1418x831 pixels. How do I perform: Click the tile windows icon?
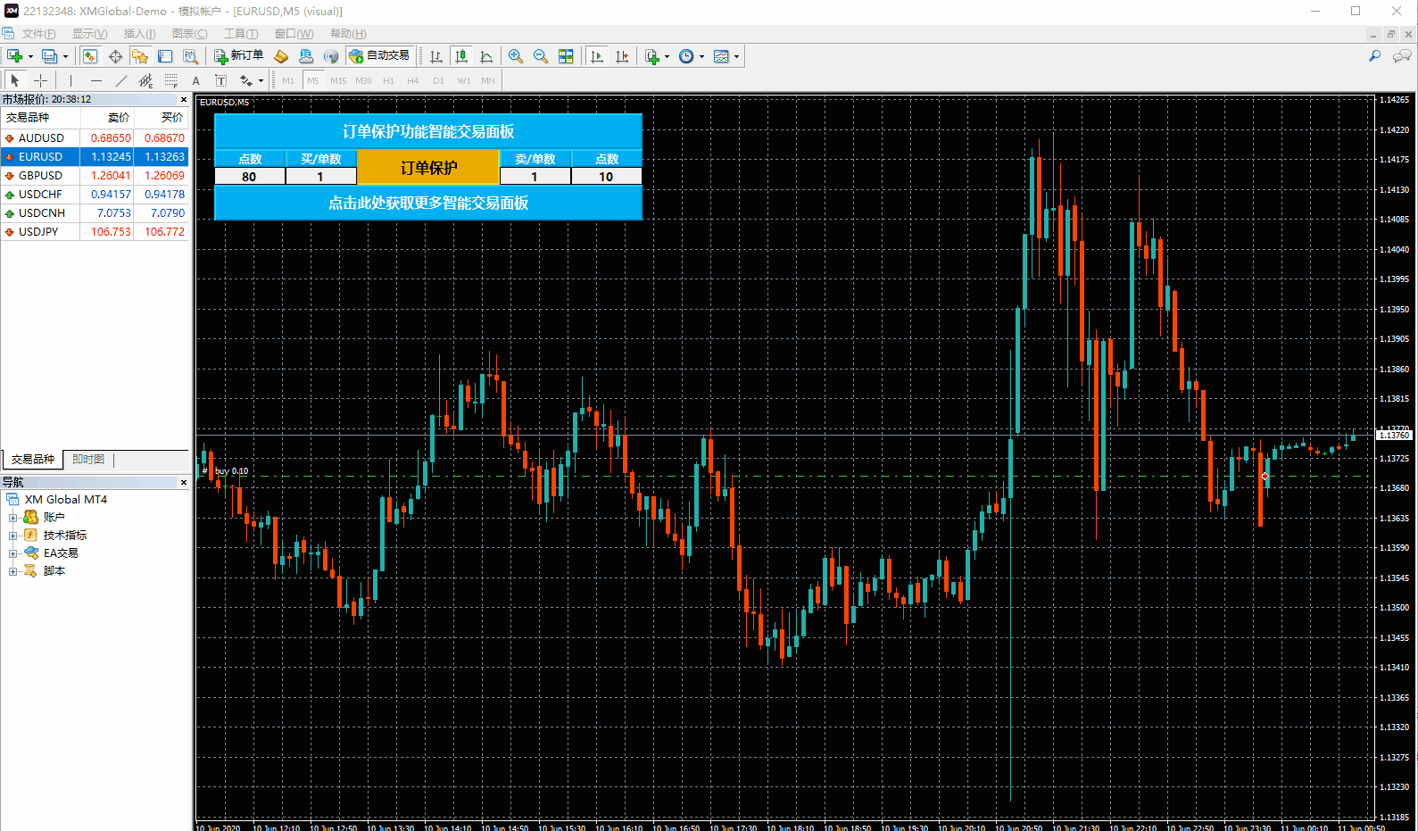566,56
